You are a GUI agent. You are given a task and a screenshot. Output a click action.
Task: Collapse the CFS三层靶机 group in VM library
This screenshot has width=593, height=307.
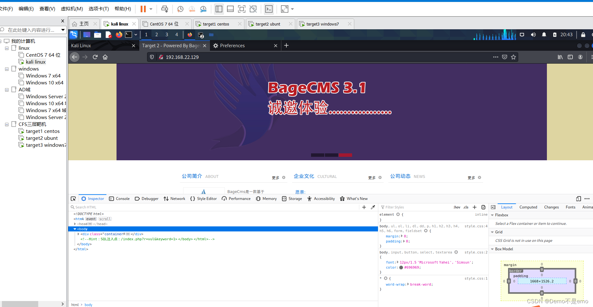[x=7, y=124]
